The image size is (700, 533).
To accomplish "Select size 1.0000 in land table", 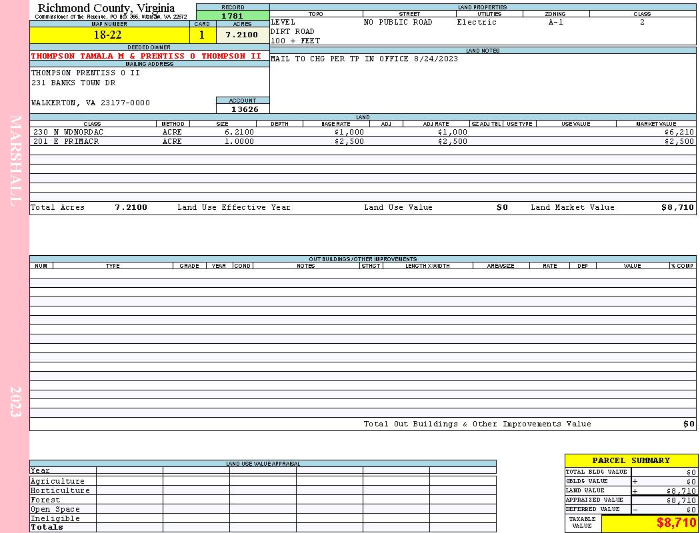I will [x=239, y=141].
